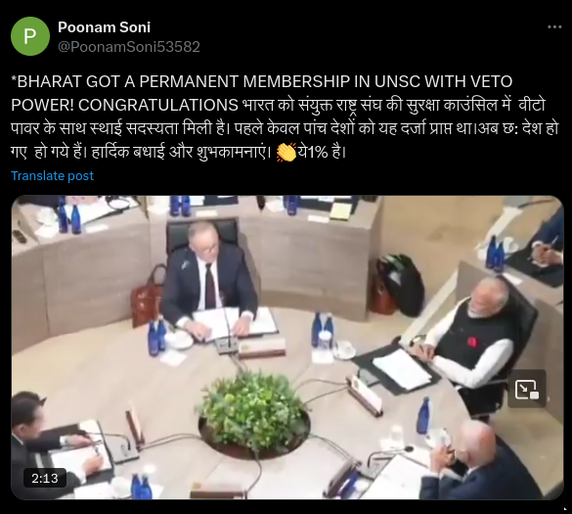Open Poonam Soni's green profile avatar
This screenshot has height=514, width=572.
pos(30,36)
